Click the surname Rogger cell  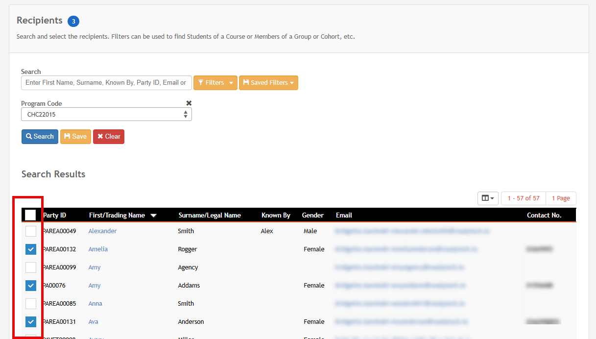tap(188, 249)
